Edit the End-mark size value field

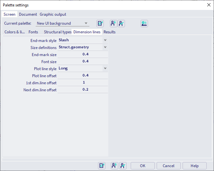[83, 54]
